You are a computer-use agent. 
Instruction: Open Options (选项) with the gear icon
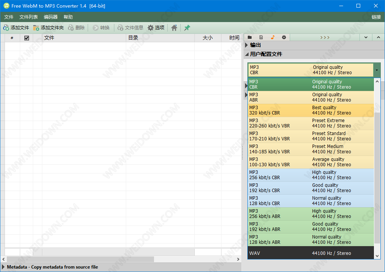click(151, 28)
